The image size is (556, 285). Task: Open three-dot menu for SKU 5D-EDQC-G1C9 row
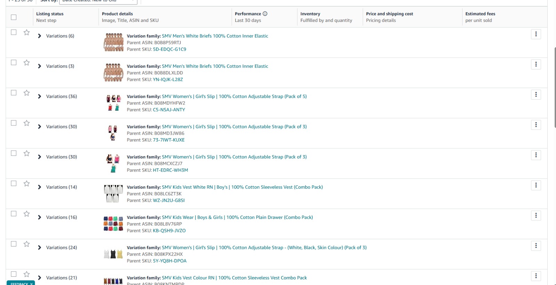(x=536, y=34)
